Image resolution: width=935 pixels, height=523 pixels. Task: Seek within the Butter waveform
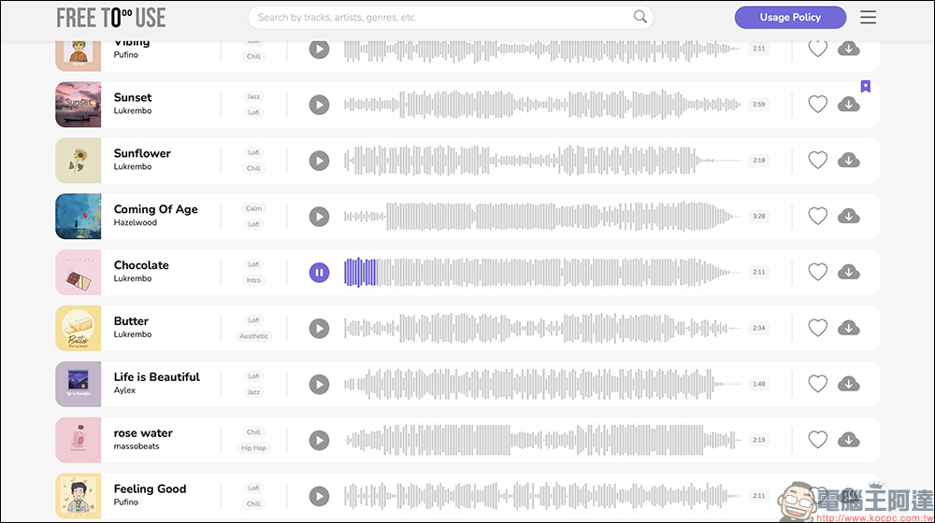point(541,328)
